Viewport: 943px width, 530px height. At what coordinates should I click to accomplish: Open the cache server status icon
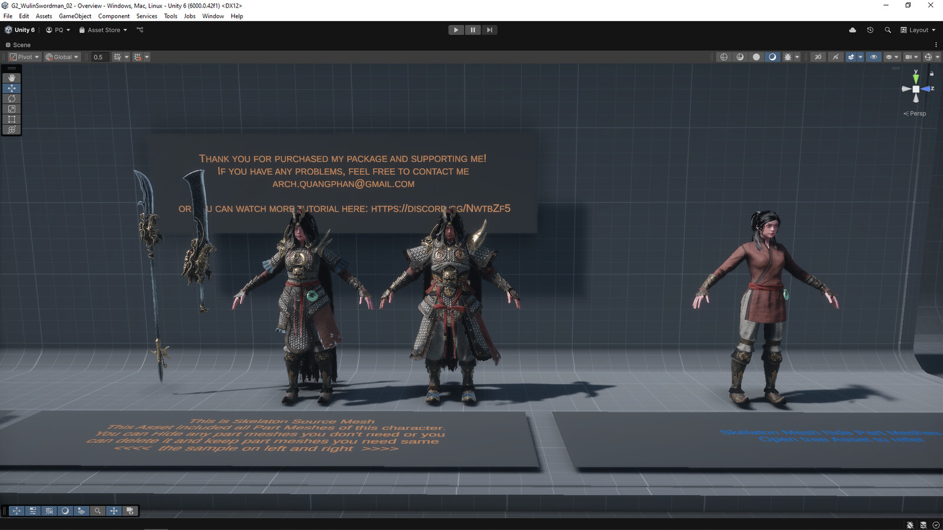[x=923, y=525]
